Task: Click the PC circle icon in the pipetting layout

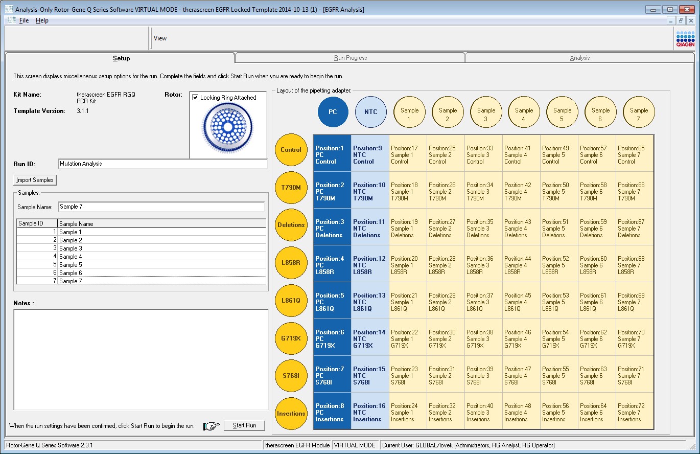Action: coord(333,112)
